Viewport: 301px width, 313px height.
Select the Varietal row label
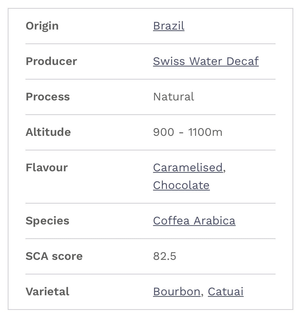point(47,292)
